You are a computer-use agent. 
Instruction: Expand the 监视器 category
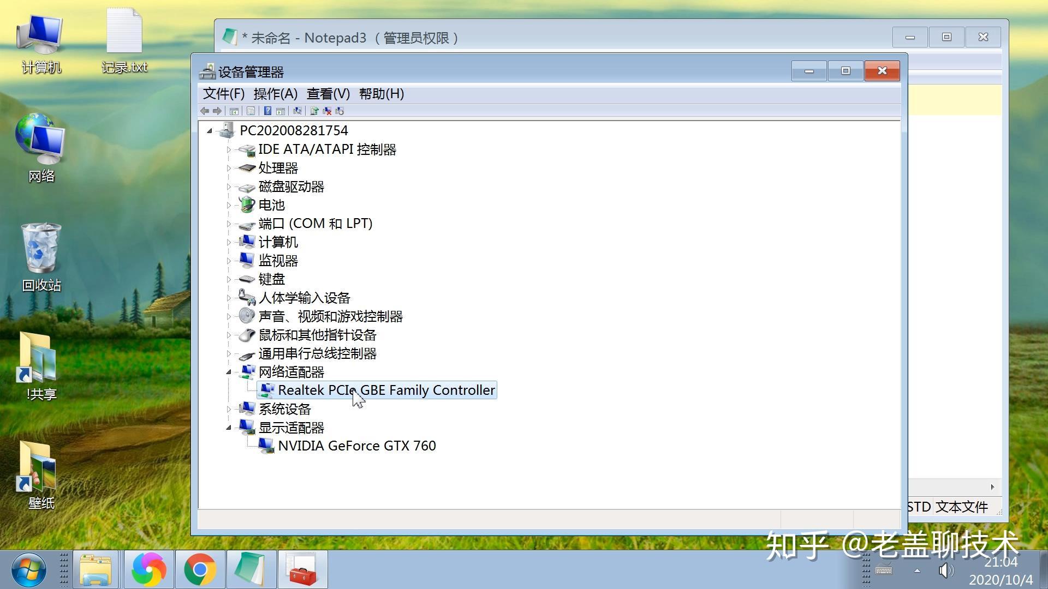pyautogui.click(x=229, y=261)
